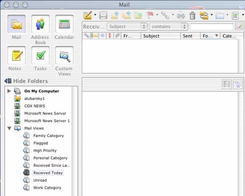
Task: Click the Print toolbar icon
Action: pyautogui.click(x=181, y=16)
